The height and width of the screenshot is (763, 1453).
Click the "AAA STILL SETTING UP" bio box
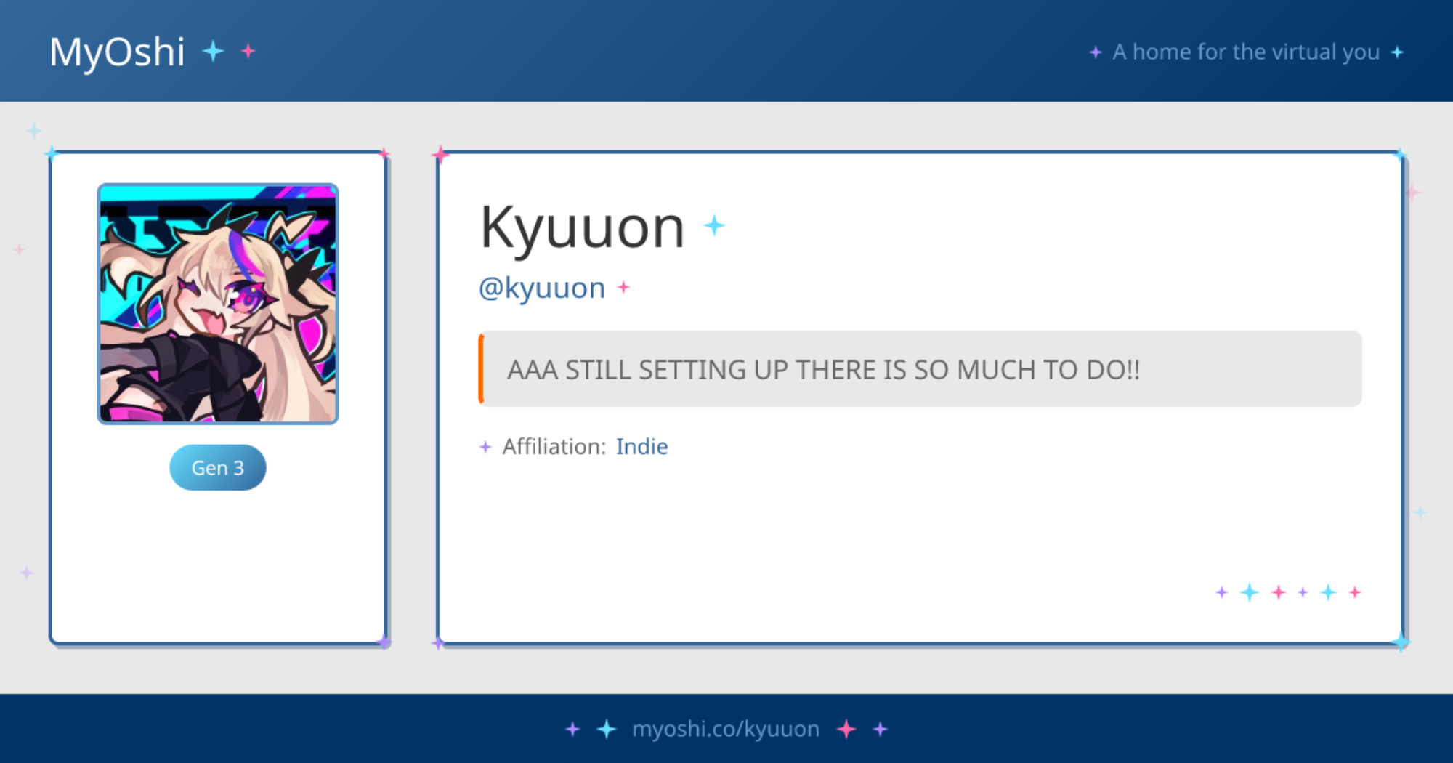pyautogui.click(x=920, y=369)
